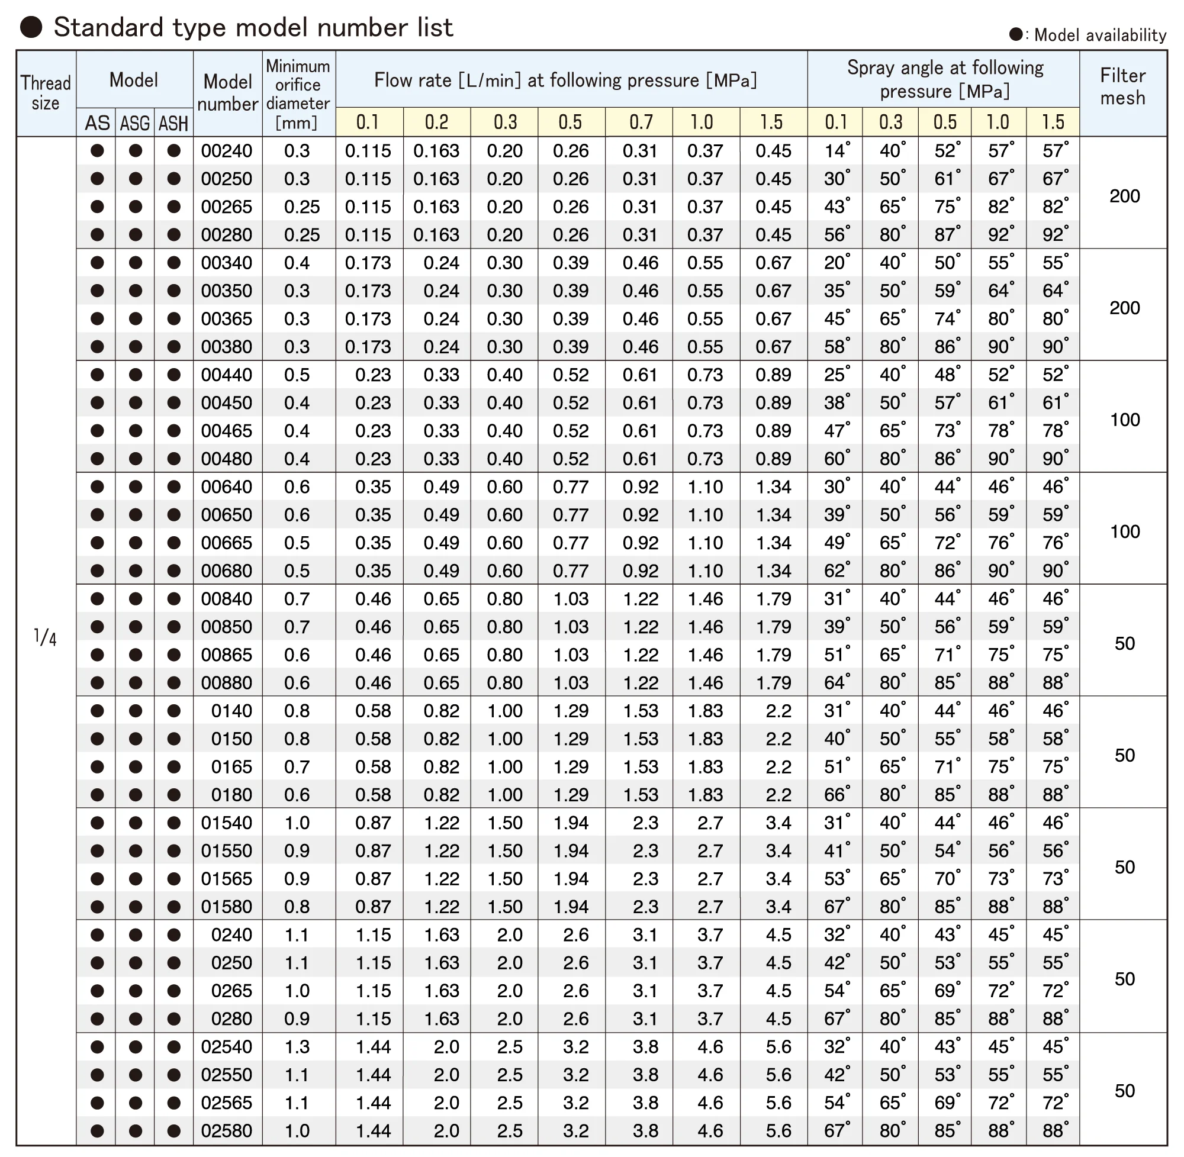The height and width of the screenshot is (1157, 1184).
Task: Select the 43° spray angle in row 00265
Action: click(x=837, y=206)
